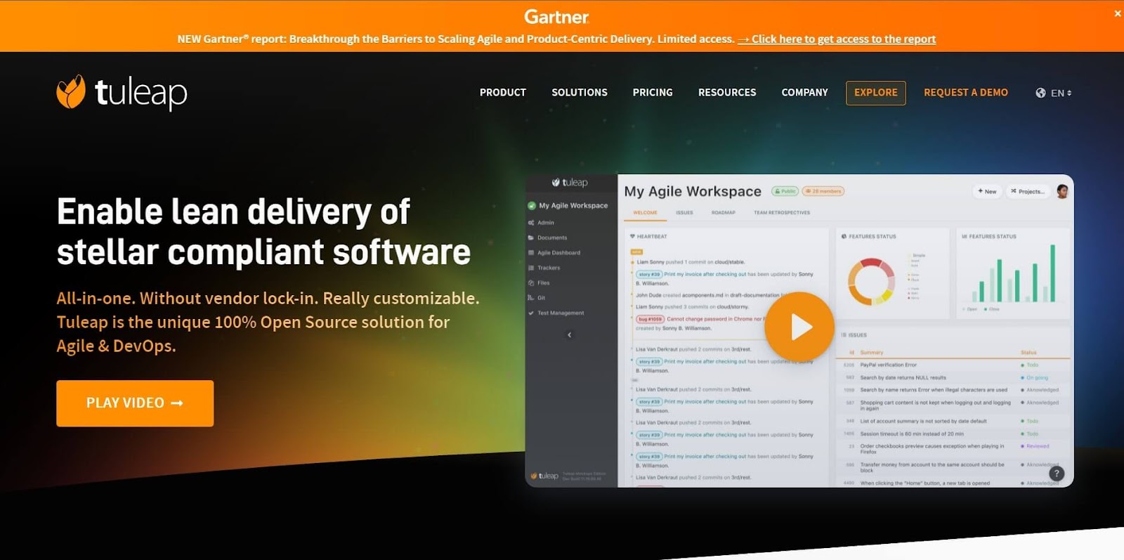Select the 'PayPal verification Error' issue row
This screenshot has height=560, width=1124.
953,365
